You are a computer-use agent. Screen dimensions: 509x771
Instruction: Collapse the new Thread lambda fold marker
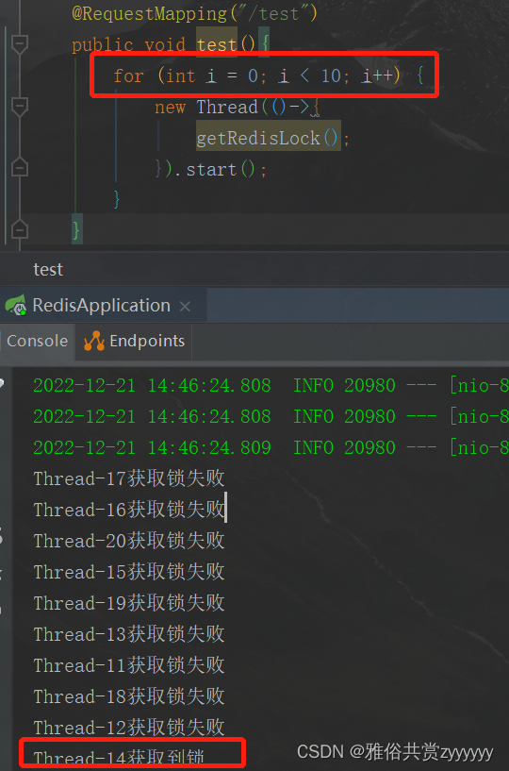19,107
